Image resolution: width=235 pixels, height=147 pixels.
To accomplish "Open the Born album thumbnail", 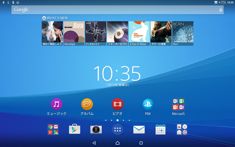I will (183, 34).
